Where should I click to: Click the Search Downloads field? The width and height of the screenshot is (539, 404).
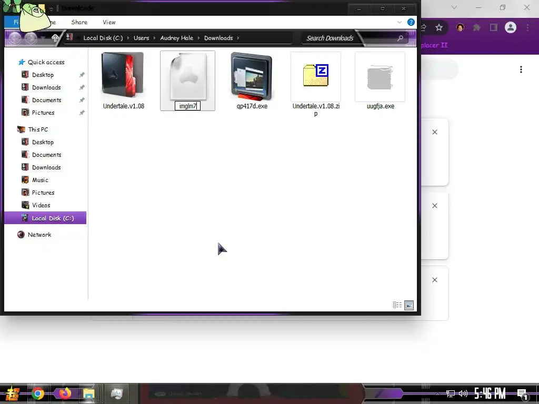pos(354,38)
